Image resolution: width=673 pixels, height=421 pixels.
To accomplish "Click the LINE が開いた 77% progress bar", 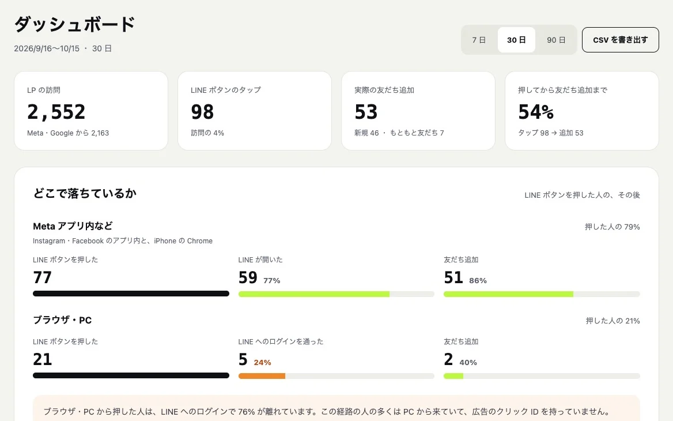I will point(336,294).
